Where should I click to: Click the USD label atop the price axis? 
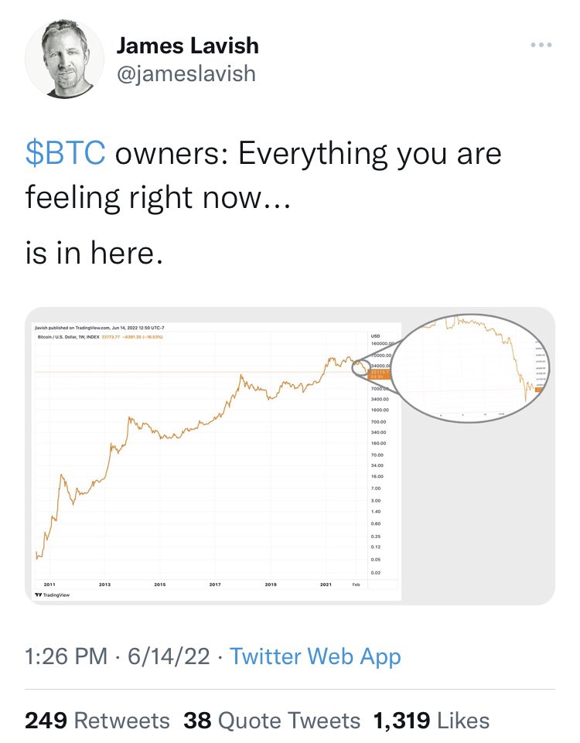(x=375, y=336)
